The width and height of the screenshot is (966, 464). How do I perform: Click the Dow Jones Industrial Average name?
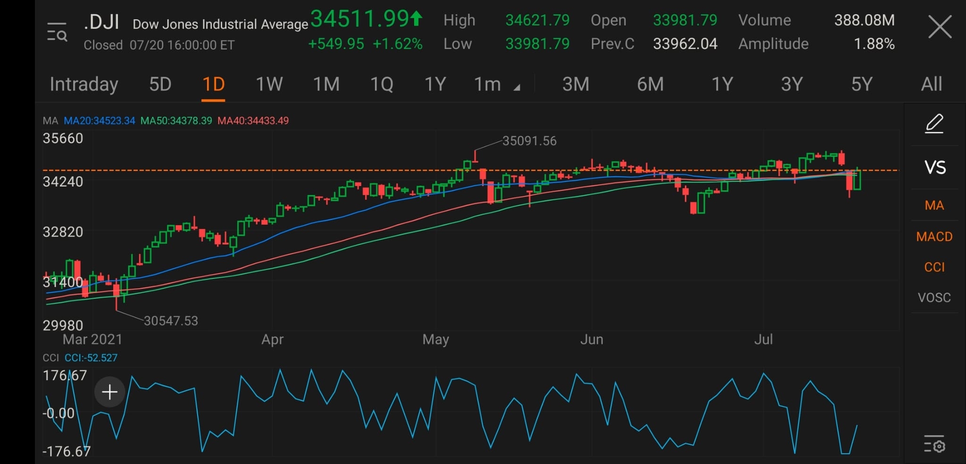(x=220, y=24)
